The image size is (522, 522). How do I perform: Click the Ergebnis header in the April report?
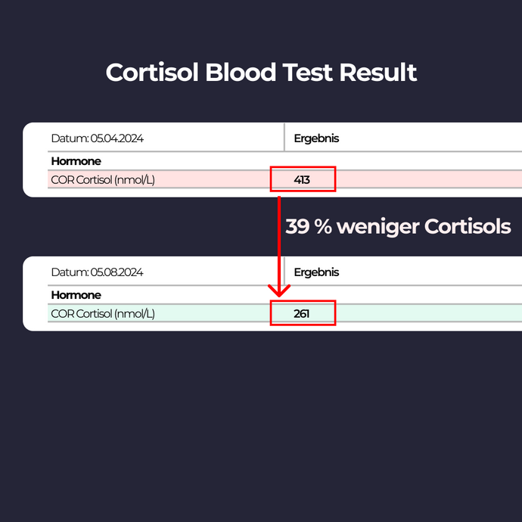[x=316, y=138]
